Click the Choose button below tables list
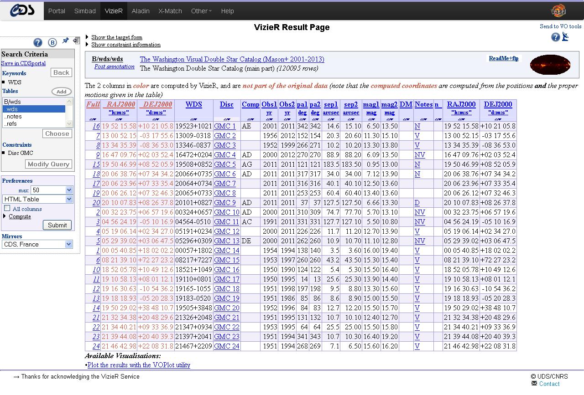 pyautogui.click(x=57, y=133)
